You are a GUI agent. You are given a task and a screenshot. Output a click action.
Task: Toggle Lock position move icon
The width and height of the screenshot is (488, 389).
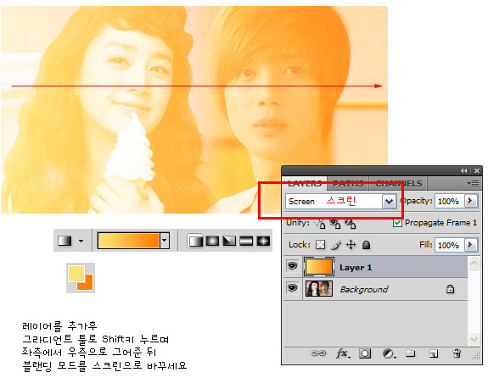click(x=351, y=245)
